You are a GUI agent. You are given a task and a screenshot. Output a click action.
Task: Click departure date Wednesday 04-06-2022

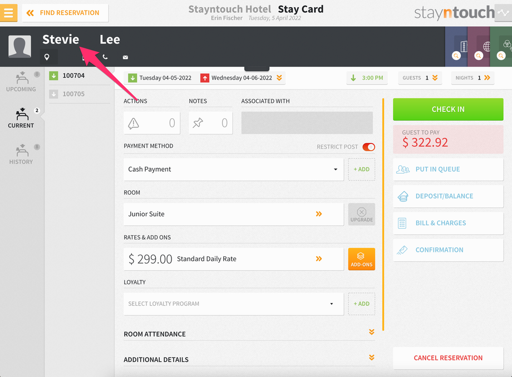[237, 78]
